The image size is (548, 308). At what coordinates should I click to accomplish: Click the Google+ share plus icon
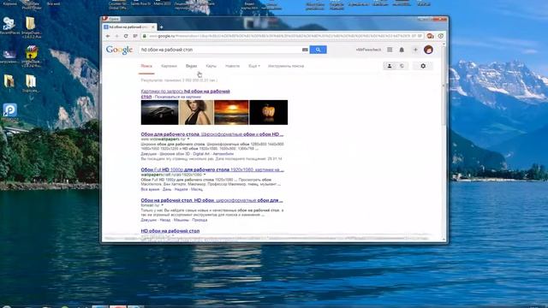point(415,50)
